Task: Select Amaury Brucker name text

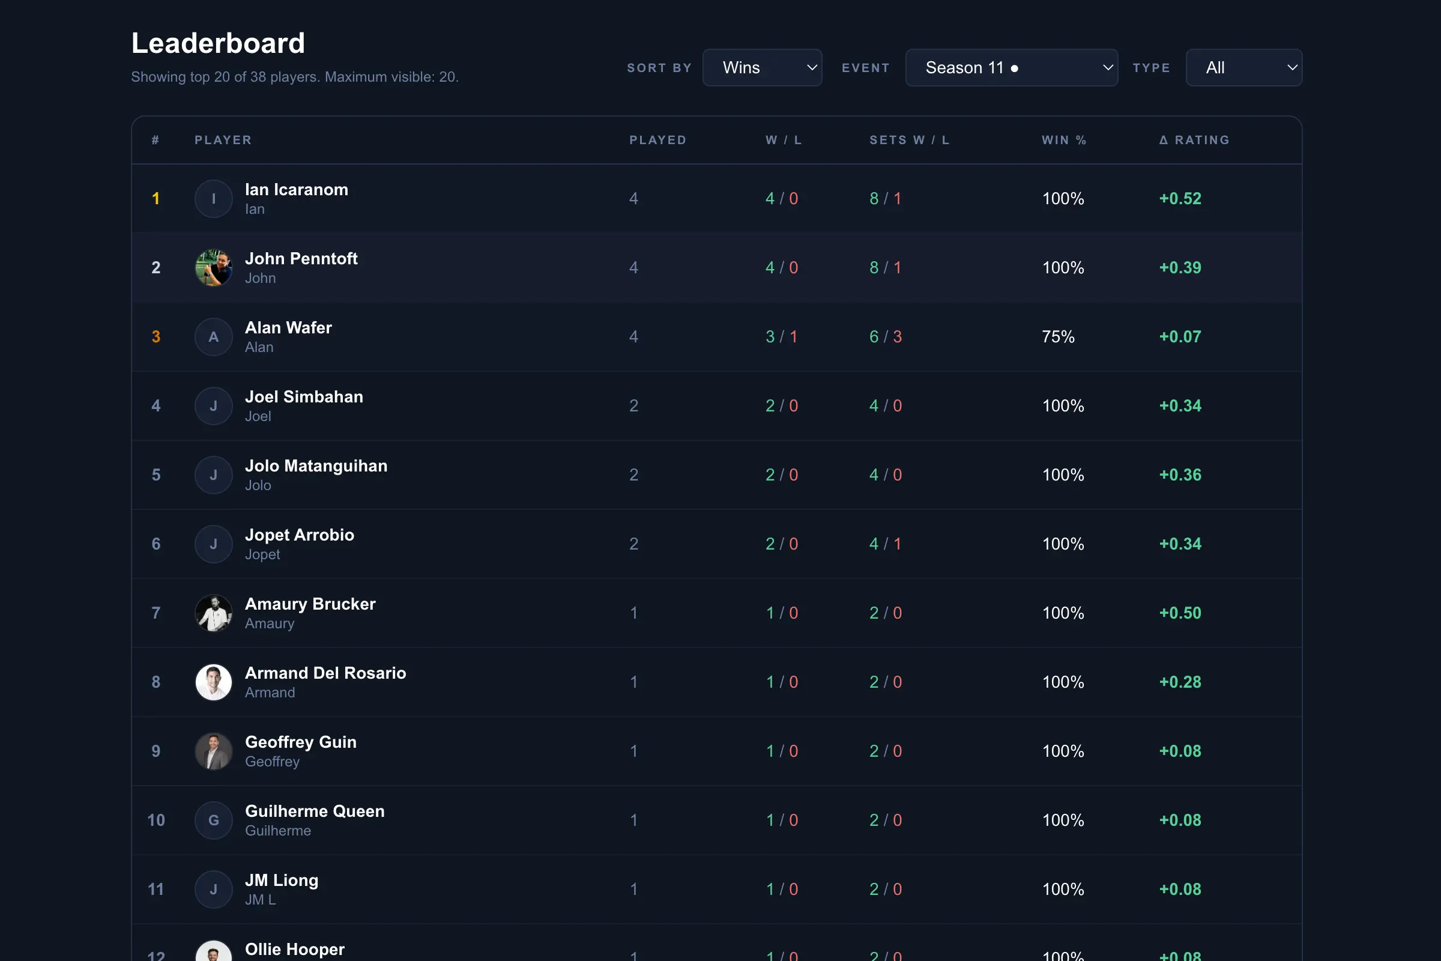Action: [x=310, y=604]
